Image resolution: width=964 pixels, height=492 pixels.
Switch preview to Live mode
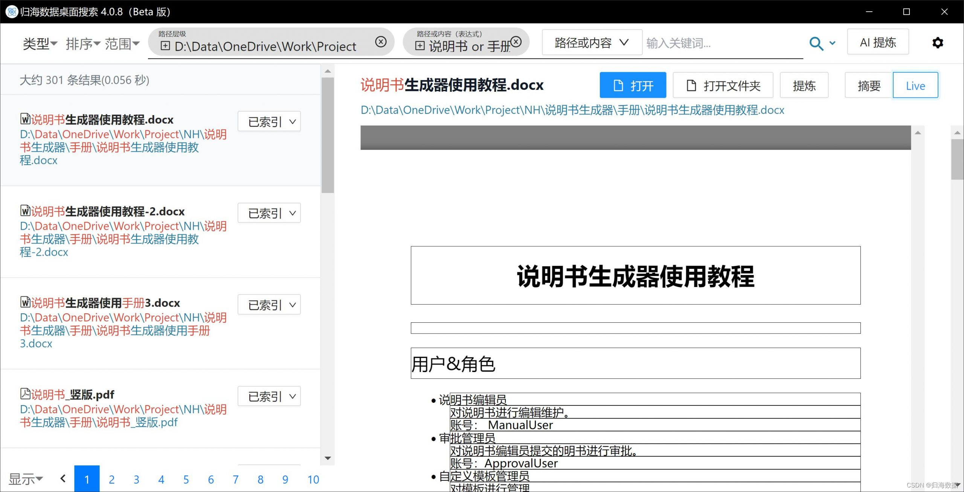[915, 86]
